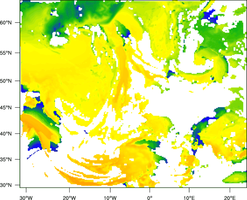
Task: Click the 45°N latitude label
Action: [6, 108]
